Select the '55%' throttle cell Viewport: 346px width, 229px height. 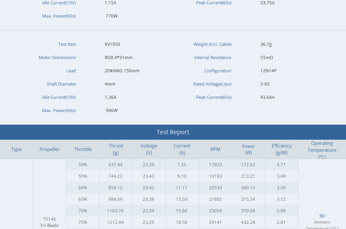tap(83, 176)
